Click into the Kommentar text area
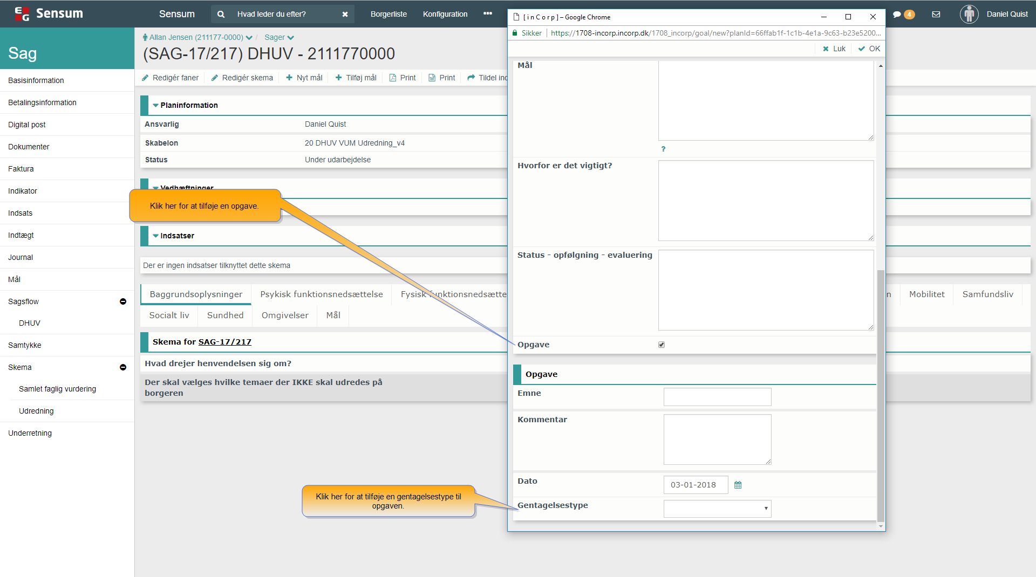Image resolution: width=1036 pixels, height=577 pixels. coord(717,439)
